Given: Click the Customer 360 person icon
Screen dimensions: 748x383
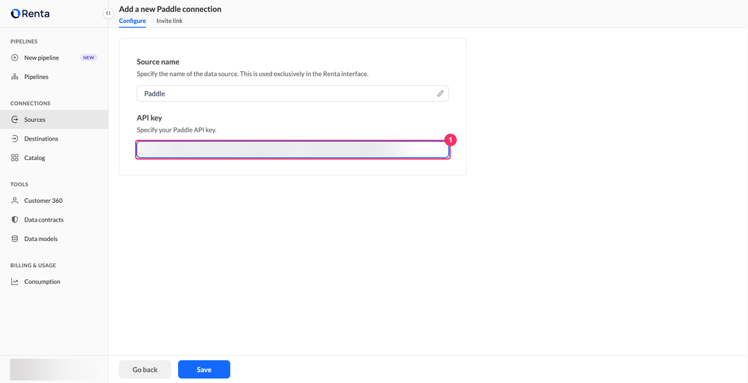Looking at the screenshot, I should pos(15,201).
